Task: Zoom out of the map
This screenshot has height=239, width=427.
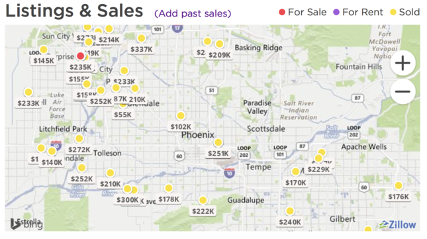Action: click(403, 91)
